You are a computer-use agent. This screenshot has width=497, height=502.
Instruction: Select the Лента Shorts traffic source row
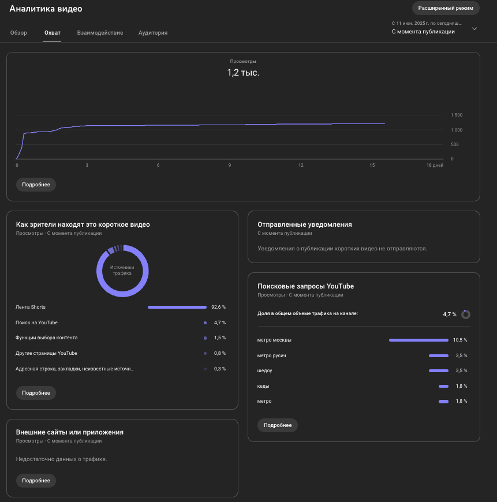tap(121, 307)
